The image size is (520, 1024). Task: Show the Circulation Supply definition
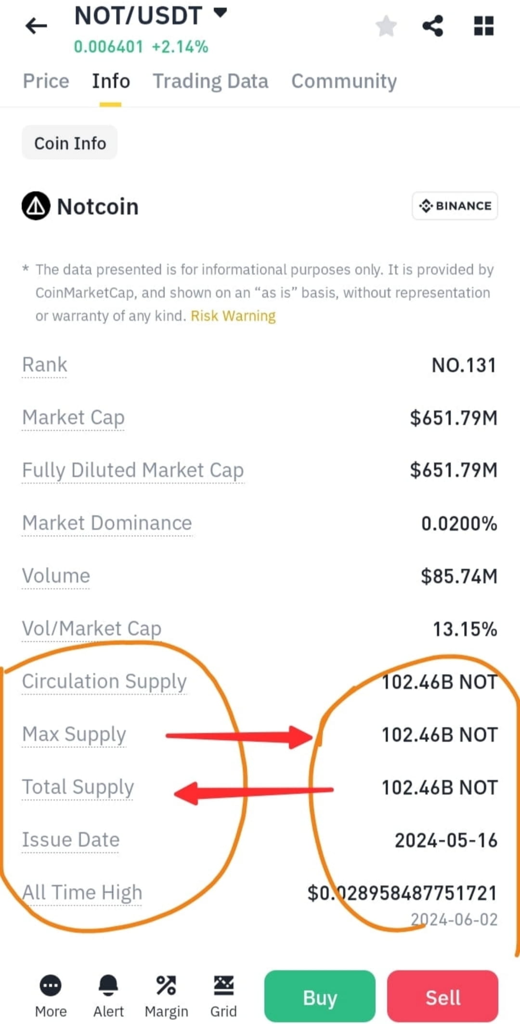coord(104,682)
